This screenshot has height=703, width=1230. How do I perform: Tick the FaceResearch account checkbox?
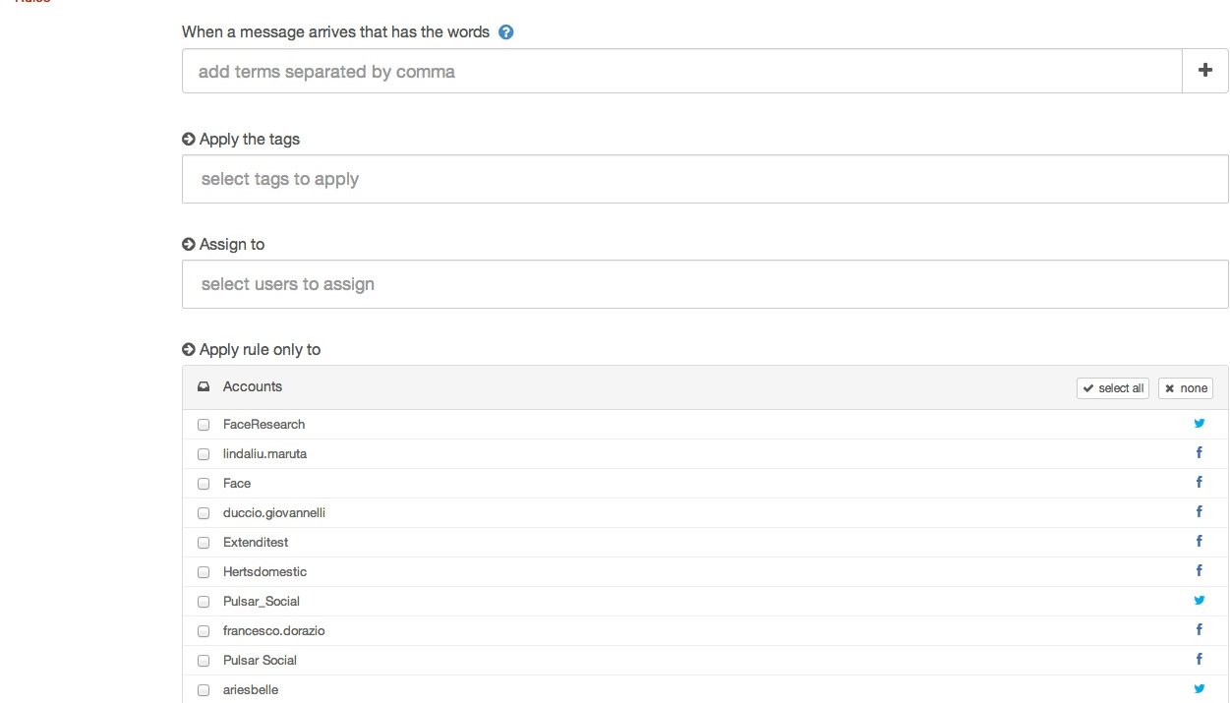click(x=204, y=425)
